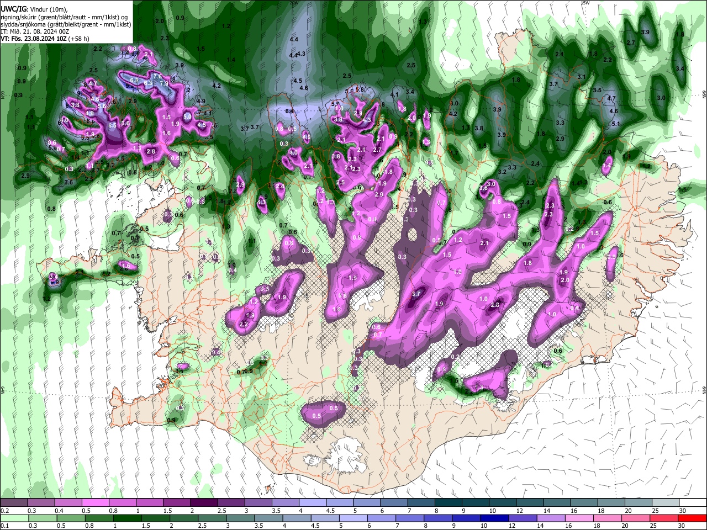Click the steel blue 6–7 swatch in upper legend
The width and height of the screenshot is (707, 530).
click(x=393, y=503)
